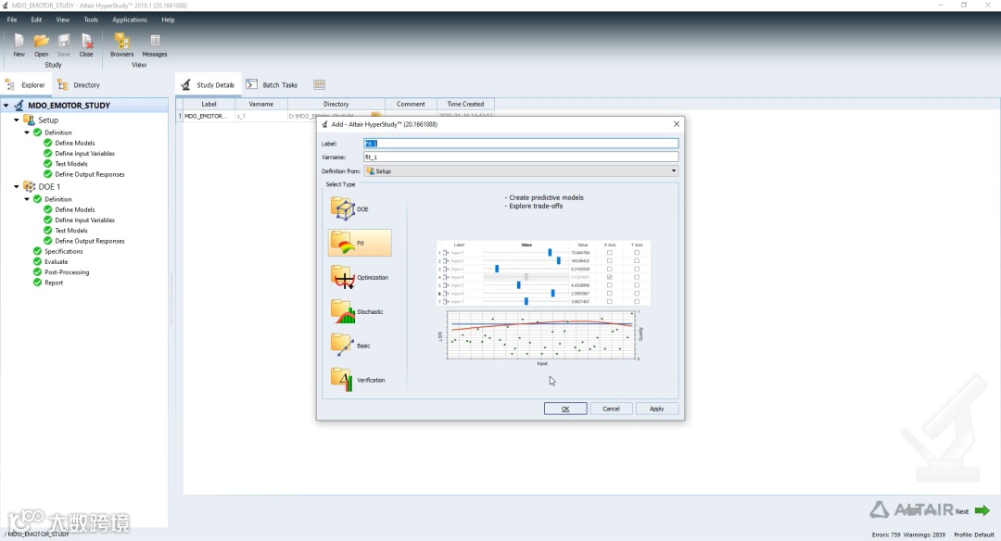Click the DOE 1 node icon in tree
This screenshot has width=1001, height=541.
pos(29,186)
